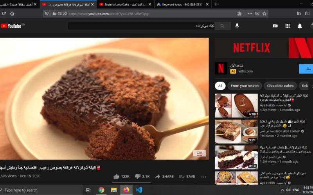313x195 pixels.
Task: Save page to Pocket icon
Action: click(257, 14)
